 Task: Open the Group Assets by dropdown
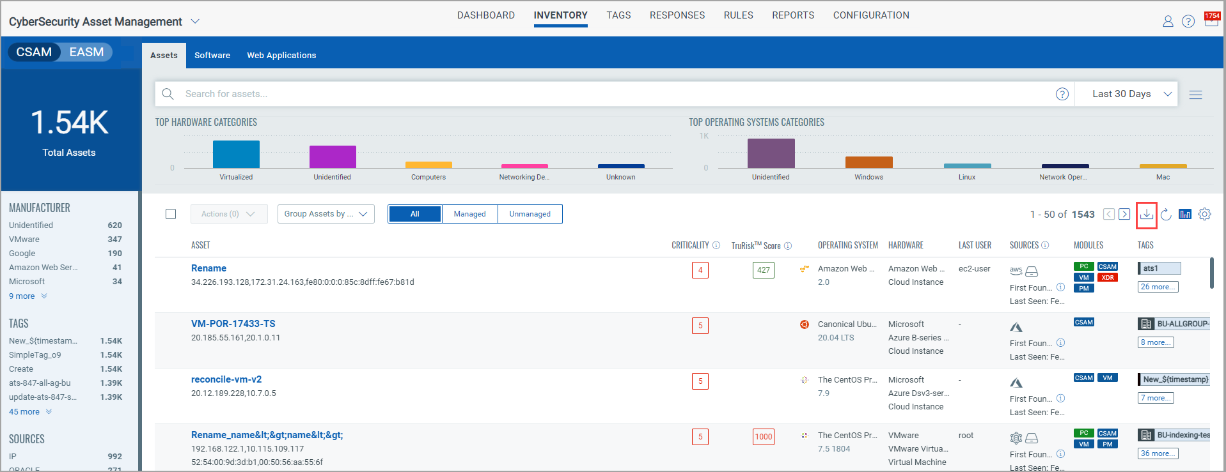(x=326, y=214)
